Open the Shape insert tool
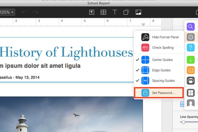 tap(126, 12)
